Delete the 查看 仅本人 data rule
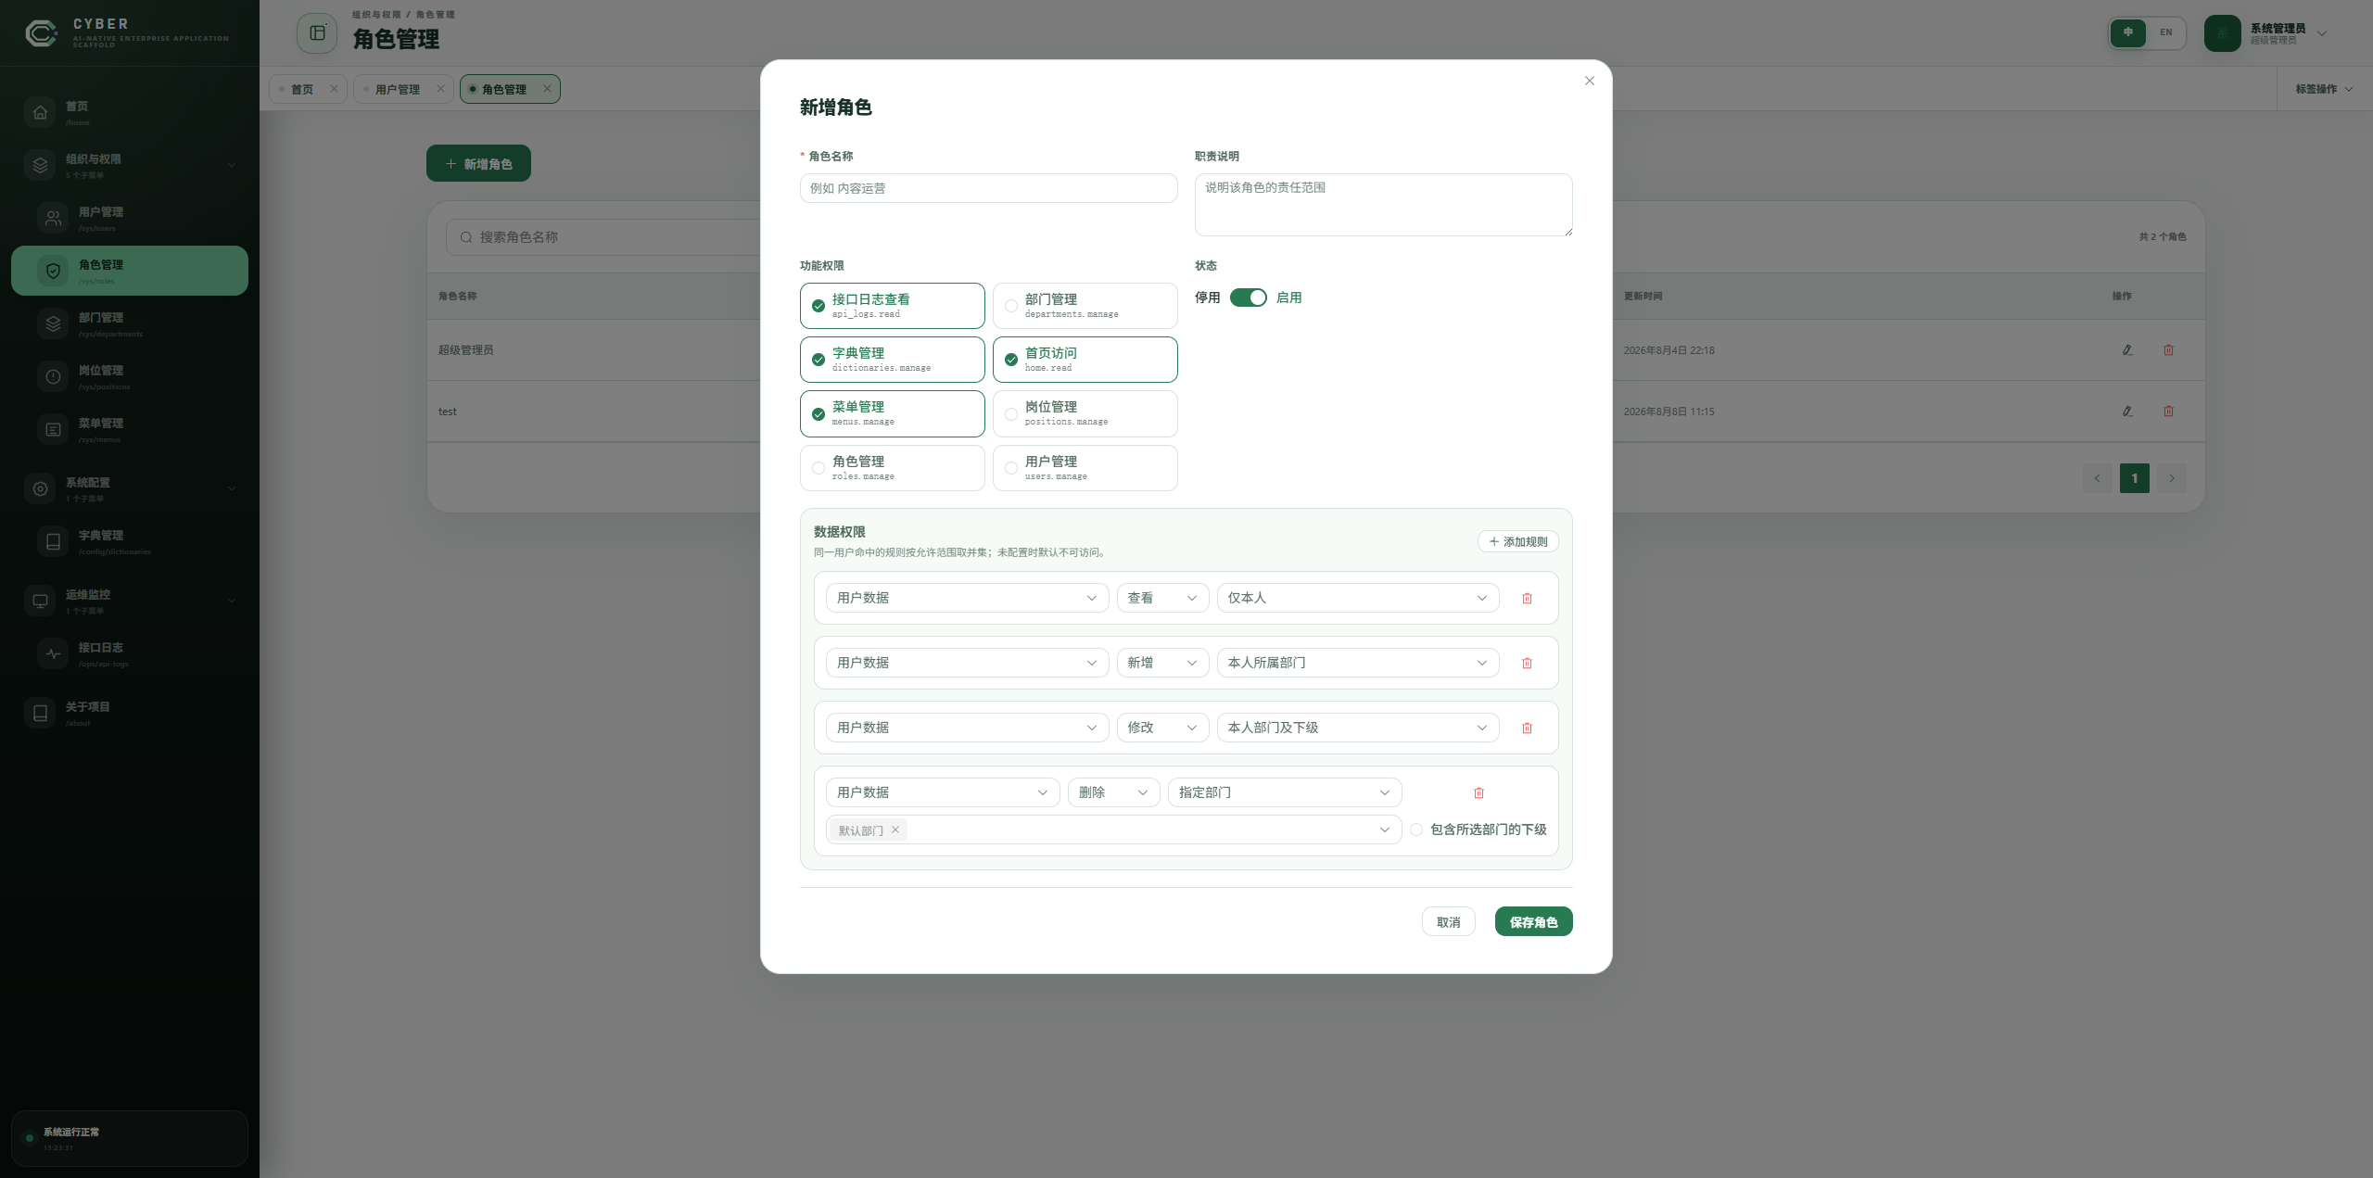2373x1178 pixels. click(1527, 598)
